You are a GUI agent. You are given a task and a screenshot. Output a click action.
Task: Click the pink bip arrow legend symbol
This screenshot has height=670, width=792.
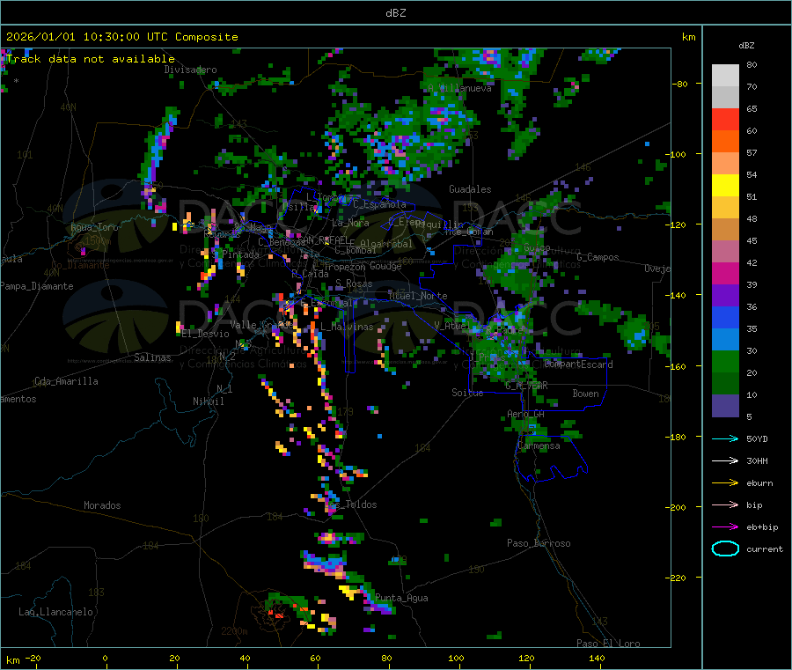coord(725,504)
